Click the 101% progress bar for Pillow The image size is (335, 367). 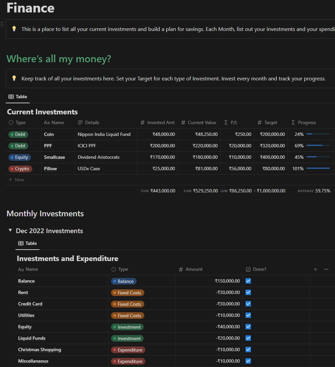pos(318,168)
